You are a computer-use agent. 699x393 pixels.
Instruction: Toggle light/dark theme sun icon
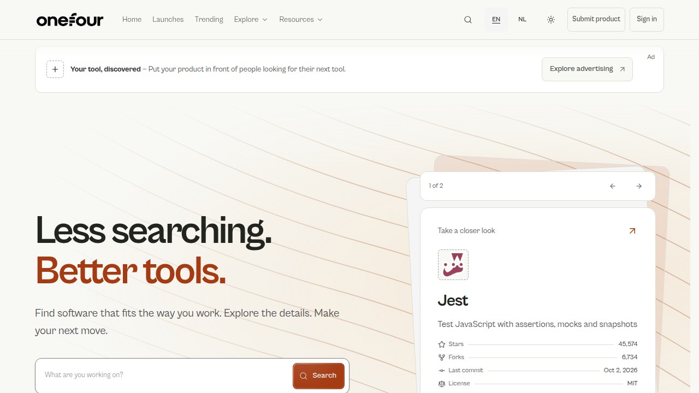[551, 20]
